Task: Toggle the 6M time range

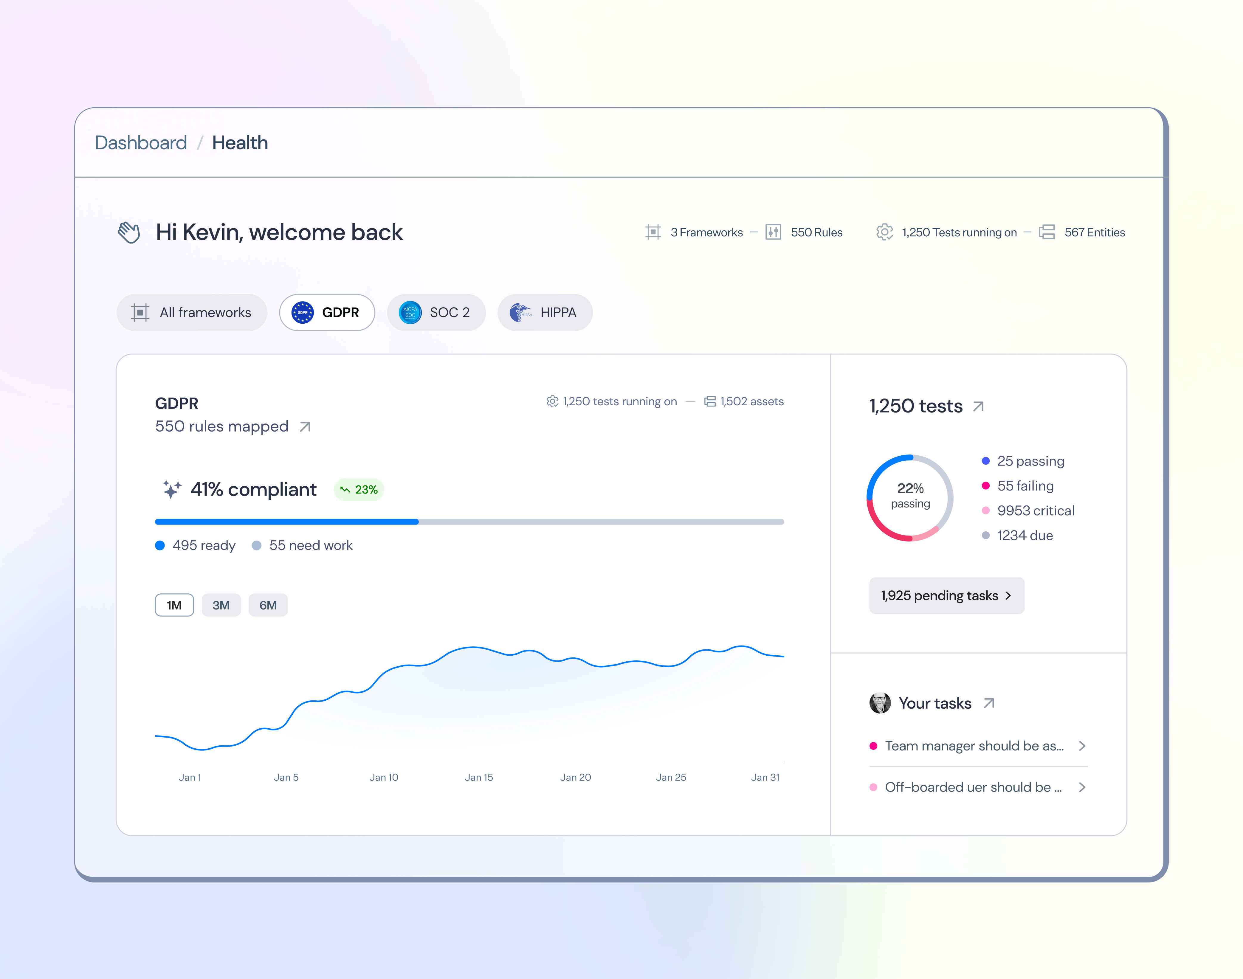Action: click(x=268, y=605)
